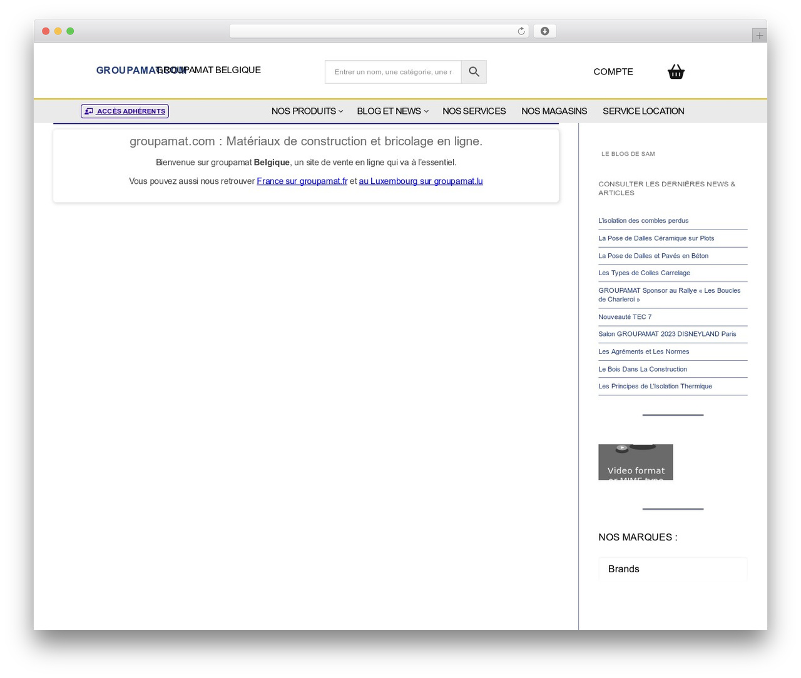This screenshot has width=801, height=678.
Task: Go to Service Location page
Action: tap(643, 111)
